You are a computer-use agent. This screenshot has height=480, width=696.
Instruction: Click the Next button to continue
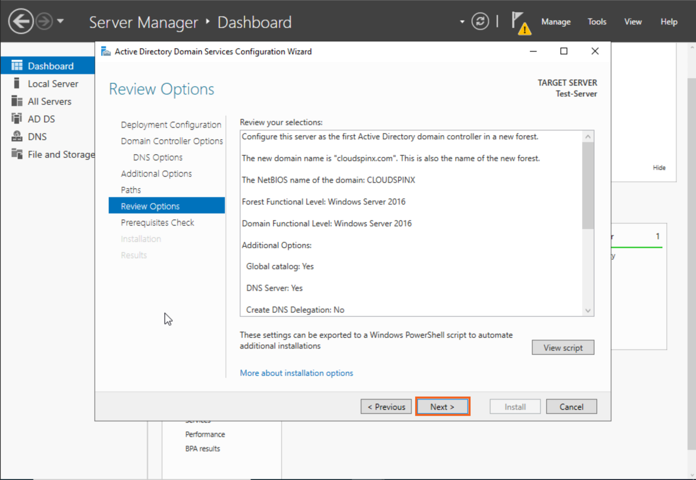pyautogui.click(x=442, y=406)
